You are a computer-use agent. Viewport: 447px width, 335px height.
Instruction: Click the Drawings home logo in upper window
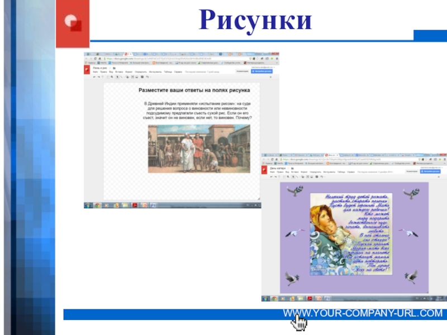pos(87,70)
